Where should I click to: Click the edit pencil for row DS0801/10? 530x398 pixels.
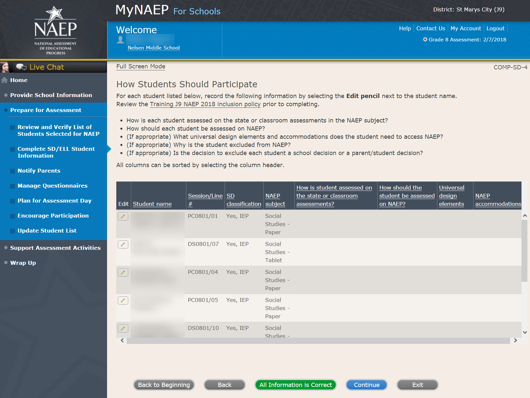pos(123,328)
